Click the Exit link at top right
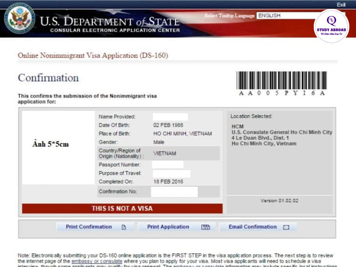Viewport: 356px width, 267px height. (341, 4)
